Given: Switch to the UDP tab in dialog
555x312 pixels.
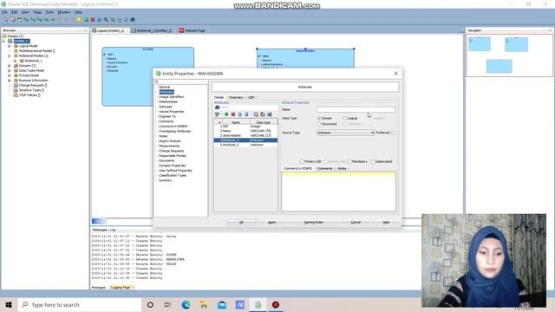Looking at the screenshot, I should click(251, 97).
